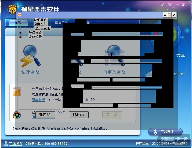Click the 已开启 status text
The image size is (192, 148).
179,74
